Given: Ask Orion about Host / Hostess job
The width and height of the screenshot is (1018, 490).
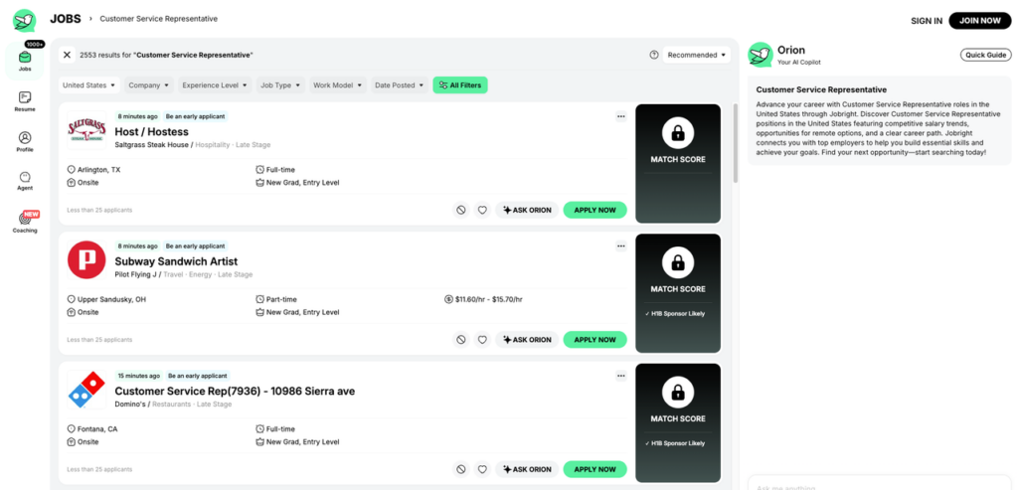Looking at the screenshot, I should [527, 211].
